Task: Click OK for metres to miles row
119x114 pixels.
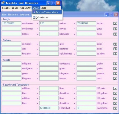Action: tap(115, 34)
